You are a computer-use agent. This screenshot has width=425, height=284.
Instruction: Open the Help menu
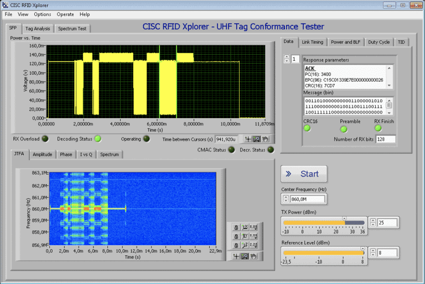click(85, 14)
